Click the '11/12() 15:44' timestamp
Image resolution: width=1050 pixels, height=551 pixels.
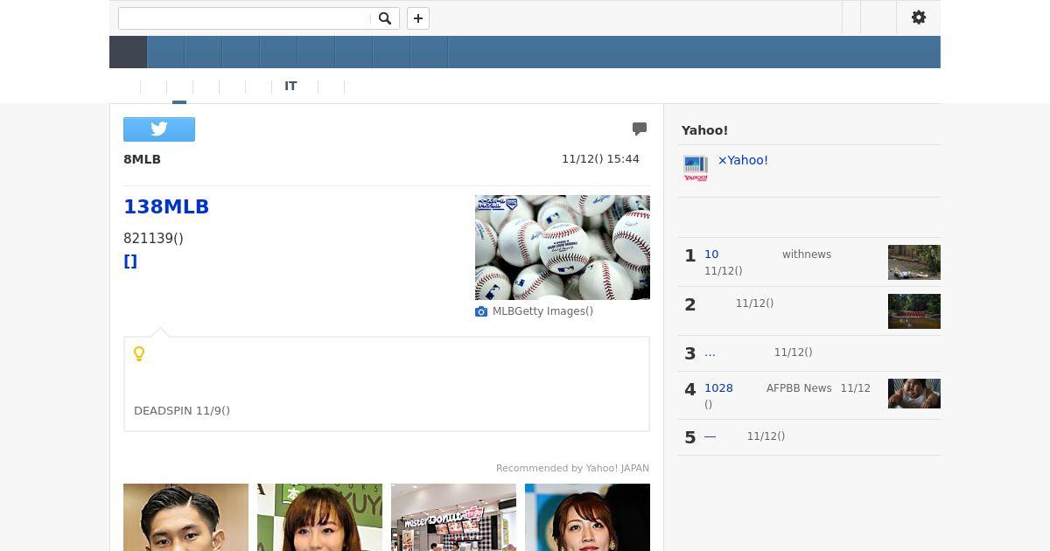[x=600, y=159]
